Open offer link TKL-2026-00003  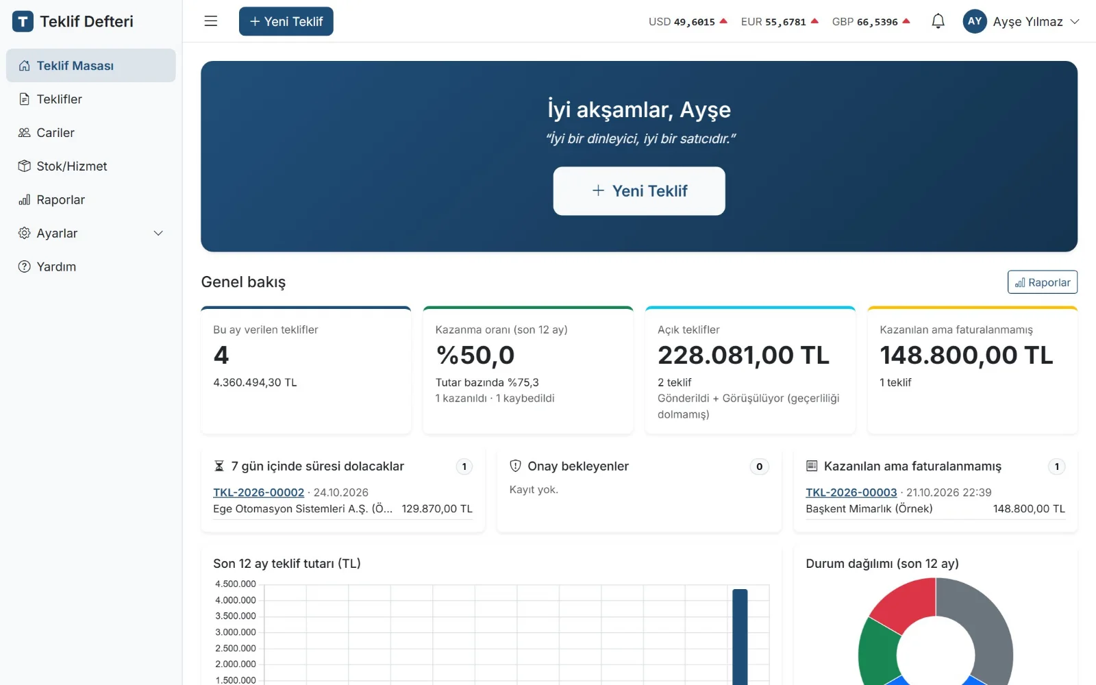851,493
